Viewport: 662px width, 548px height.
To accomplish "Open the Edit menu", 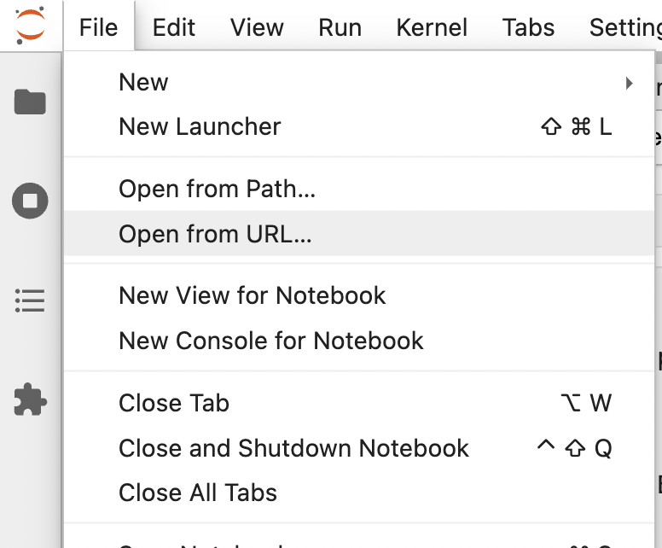I will (x=173, y=27).
